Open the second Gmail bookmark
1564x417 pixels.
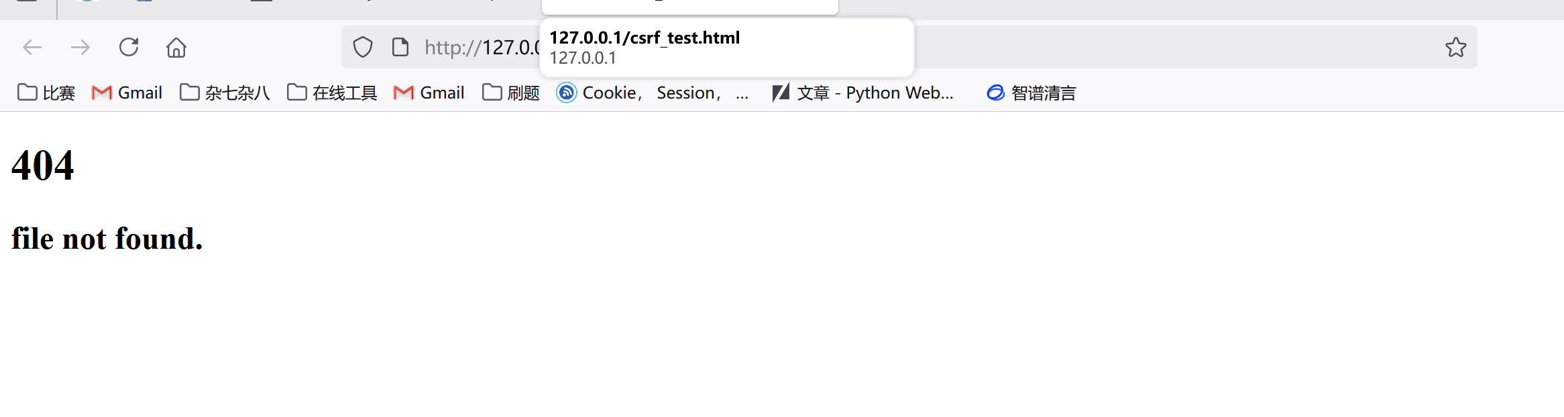pos(429,93)
